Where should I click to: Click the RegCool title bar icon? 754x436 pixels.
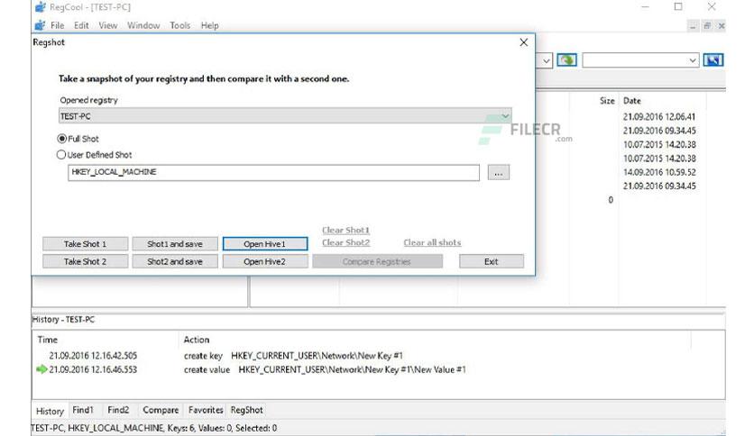pyautogui.click(x=41, y=7)
